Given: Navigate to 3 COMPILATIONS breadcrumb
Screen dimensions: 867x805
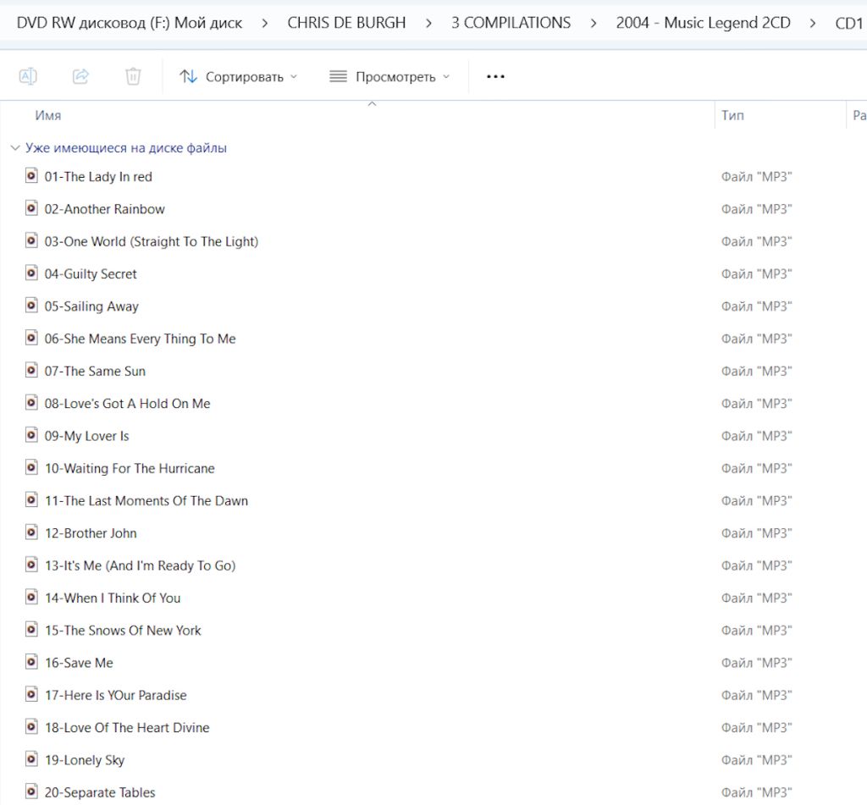Looking at the screenshot, I should point(511,23).
